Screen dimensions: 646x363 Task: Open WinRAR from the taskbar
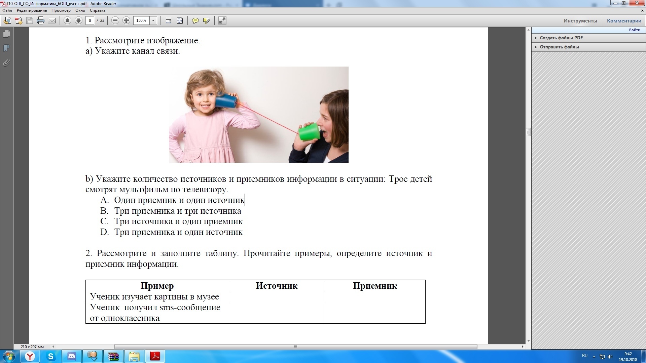click(x=113, y=356)
